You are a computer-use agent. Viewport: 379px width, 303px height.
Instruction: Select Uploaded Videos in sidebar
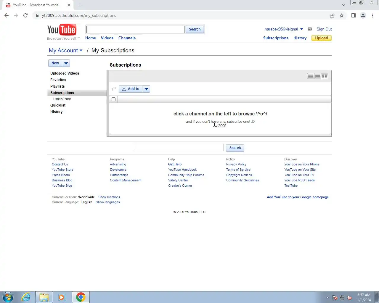point(65,73)
